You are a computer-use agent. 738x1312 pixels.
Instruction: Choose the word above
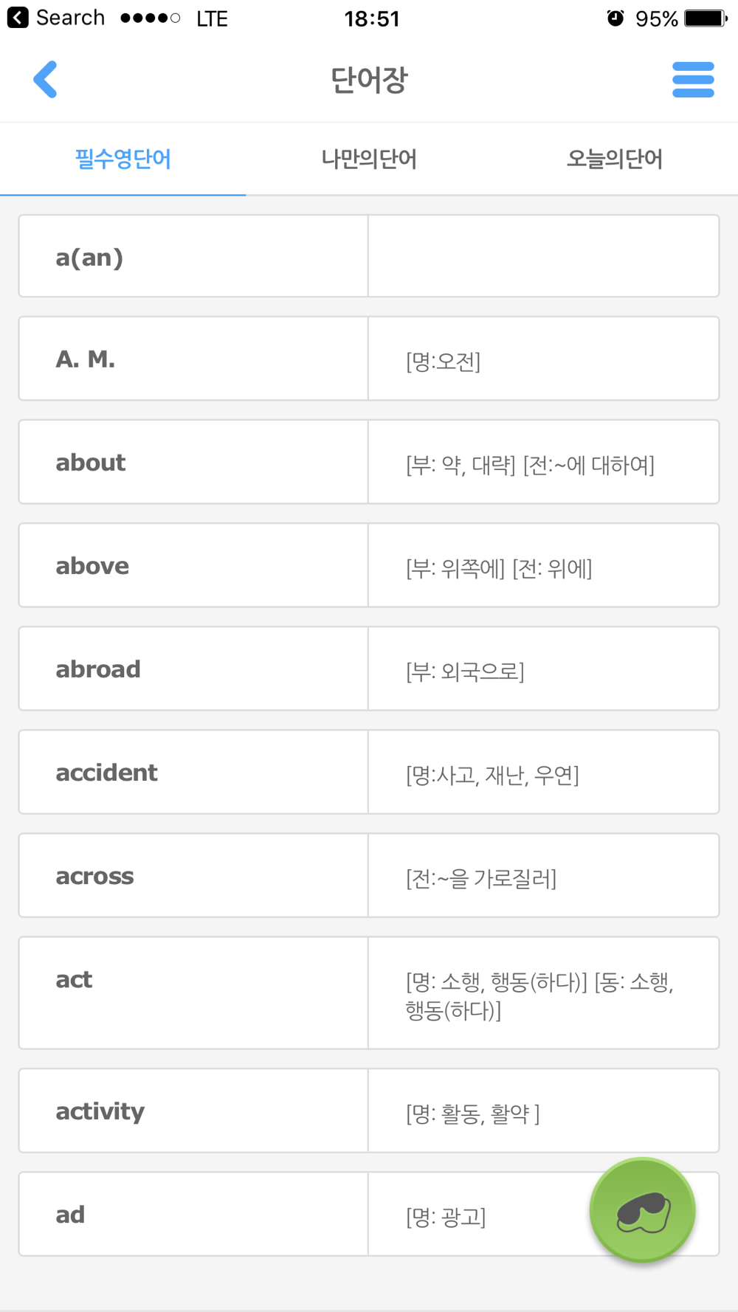(x=92, y=565)
